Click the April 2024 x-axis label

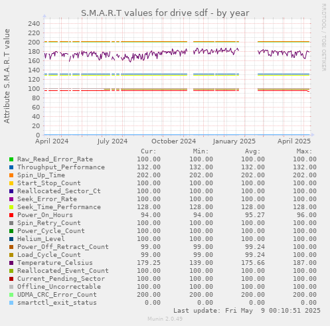[52, 141]
